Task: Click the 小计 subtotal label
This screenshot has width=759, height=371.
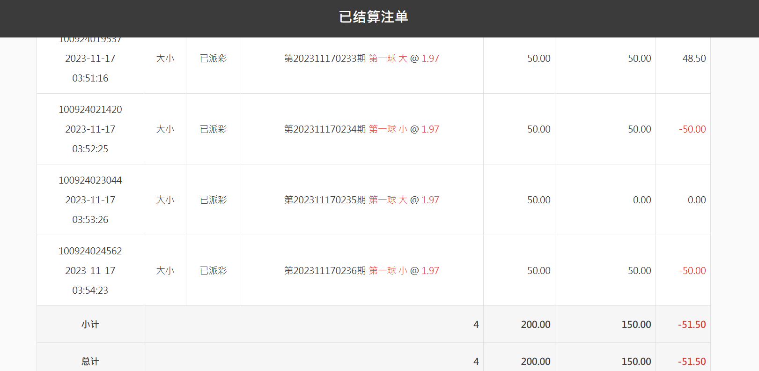Action: [x=90, y=325]
